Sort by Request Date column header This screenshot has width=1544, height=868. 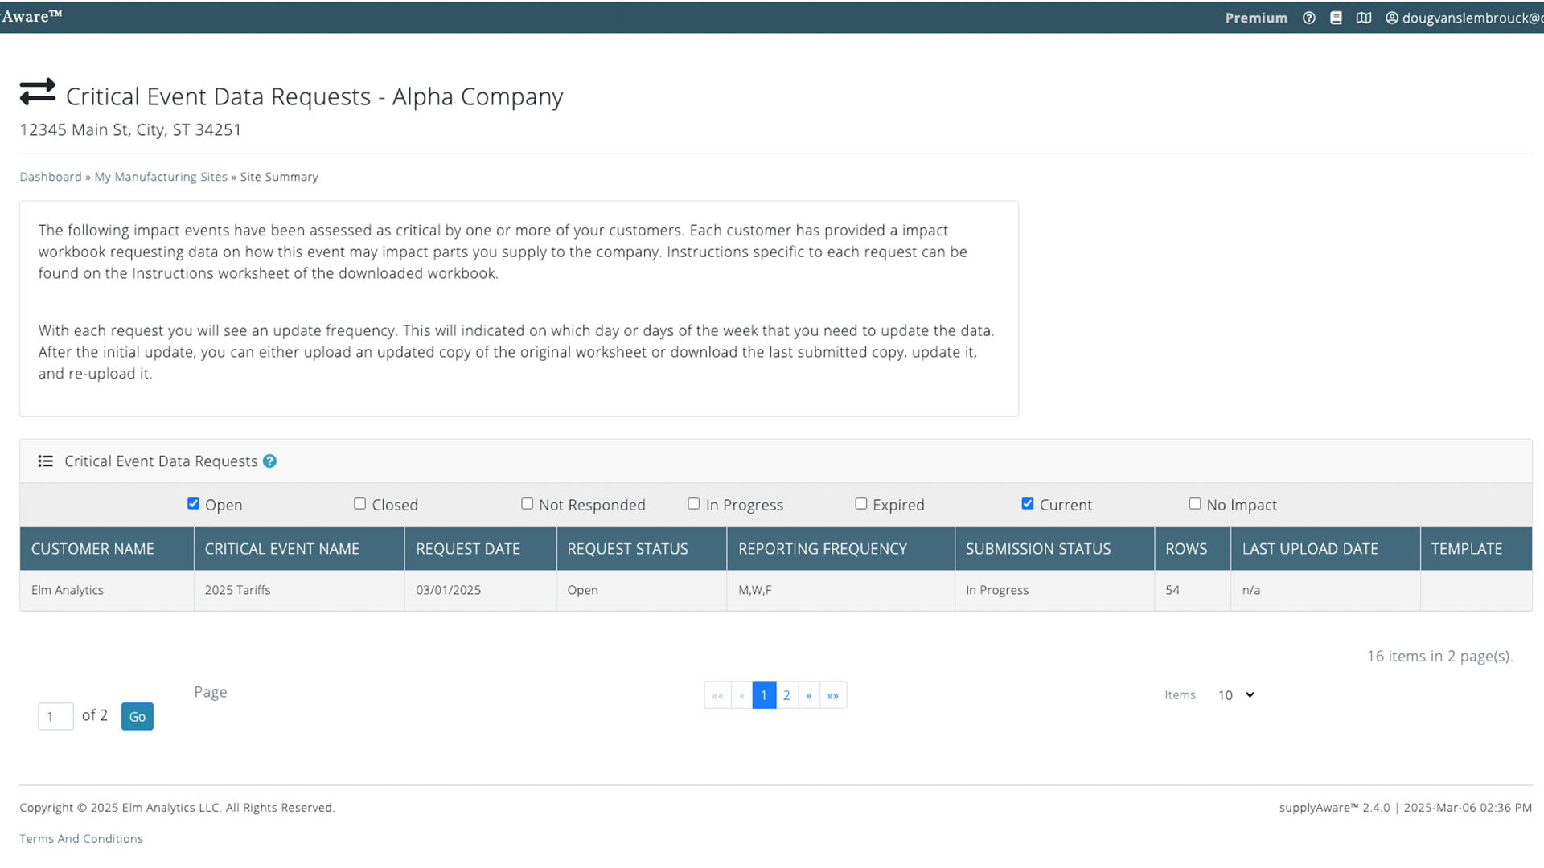coord(468,549)
